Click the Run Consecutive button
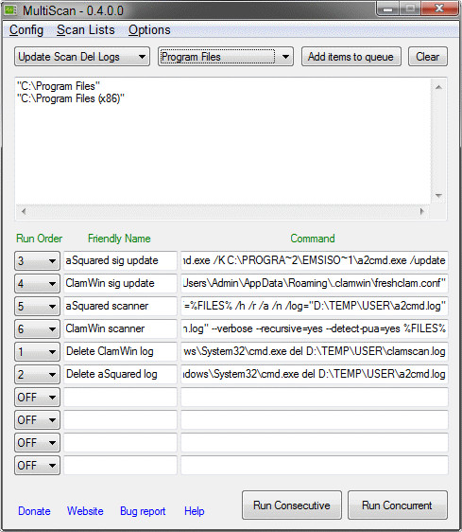This screenshot has height=532, width=462. click(292, 505)
